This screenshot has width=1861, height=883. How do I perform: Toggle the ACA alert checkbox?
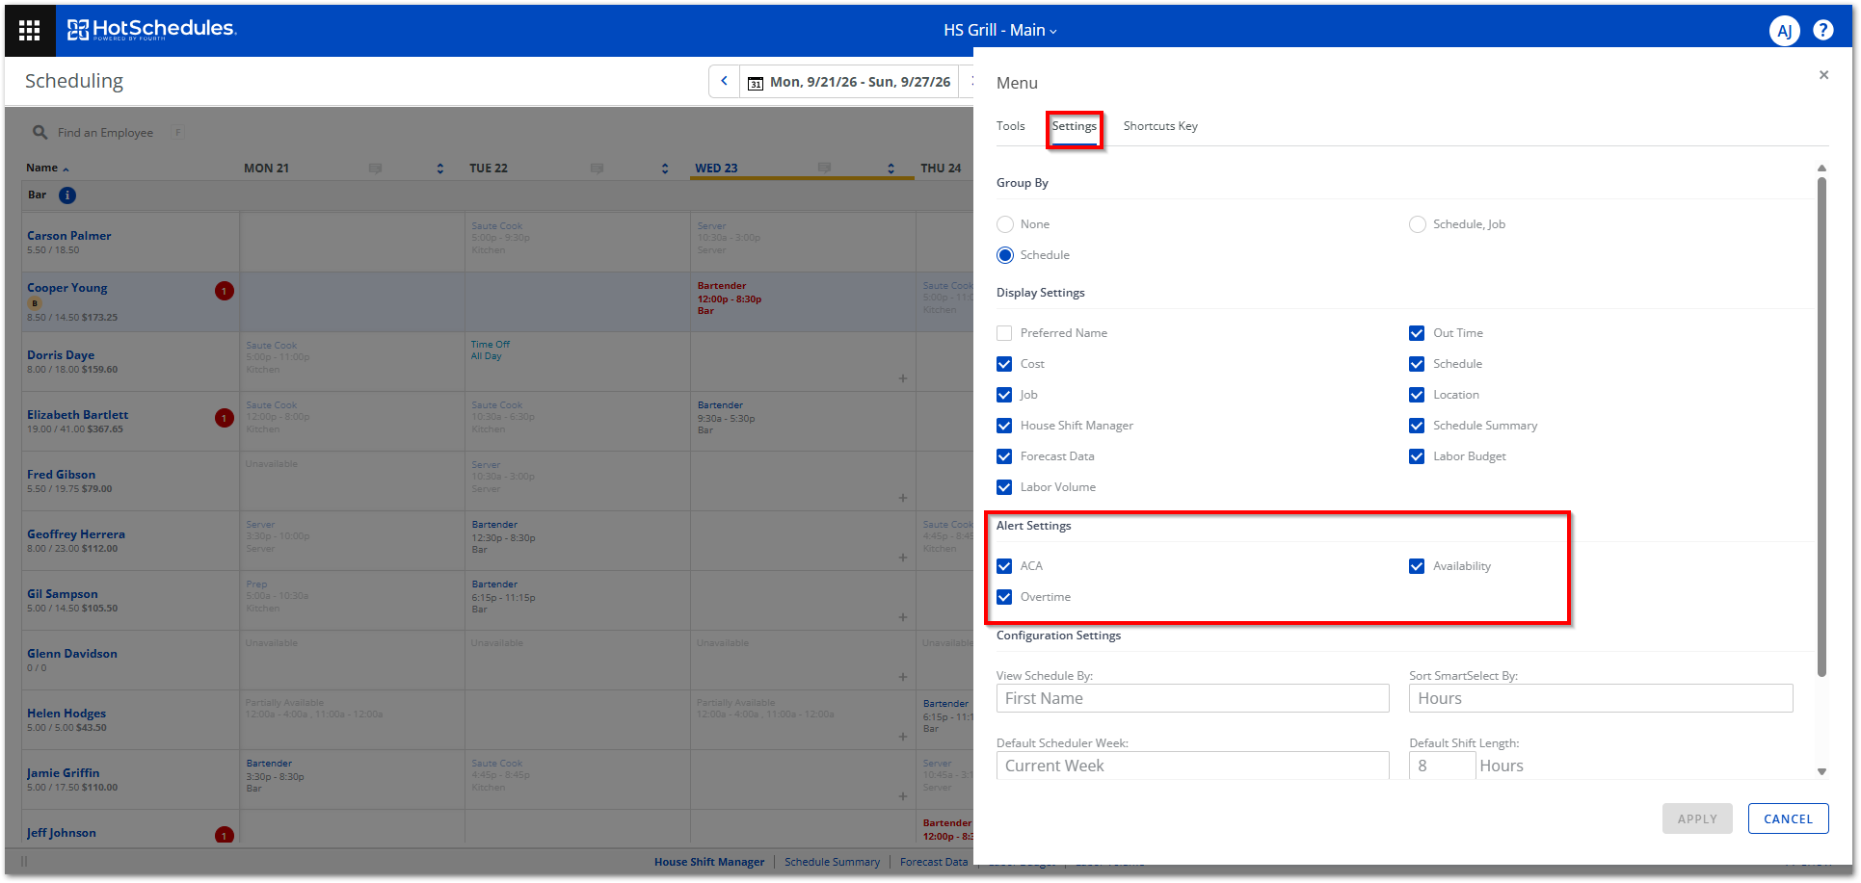[x=1004, y=566]
